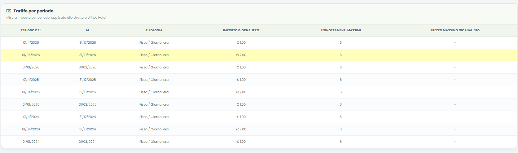Click the end date 31/03/2026

point(88,67)
